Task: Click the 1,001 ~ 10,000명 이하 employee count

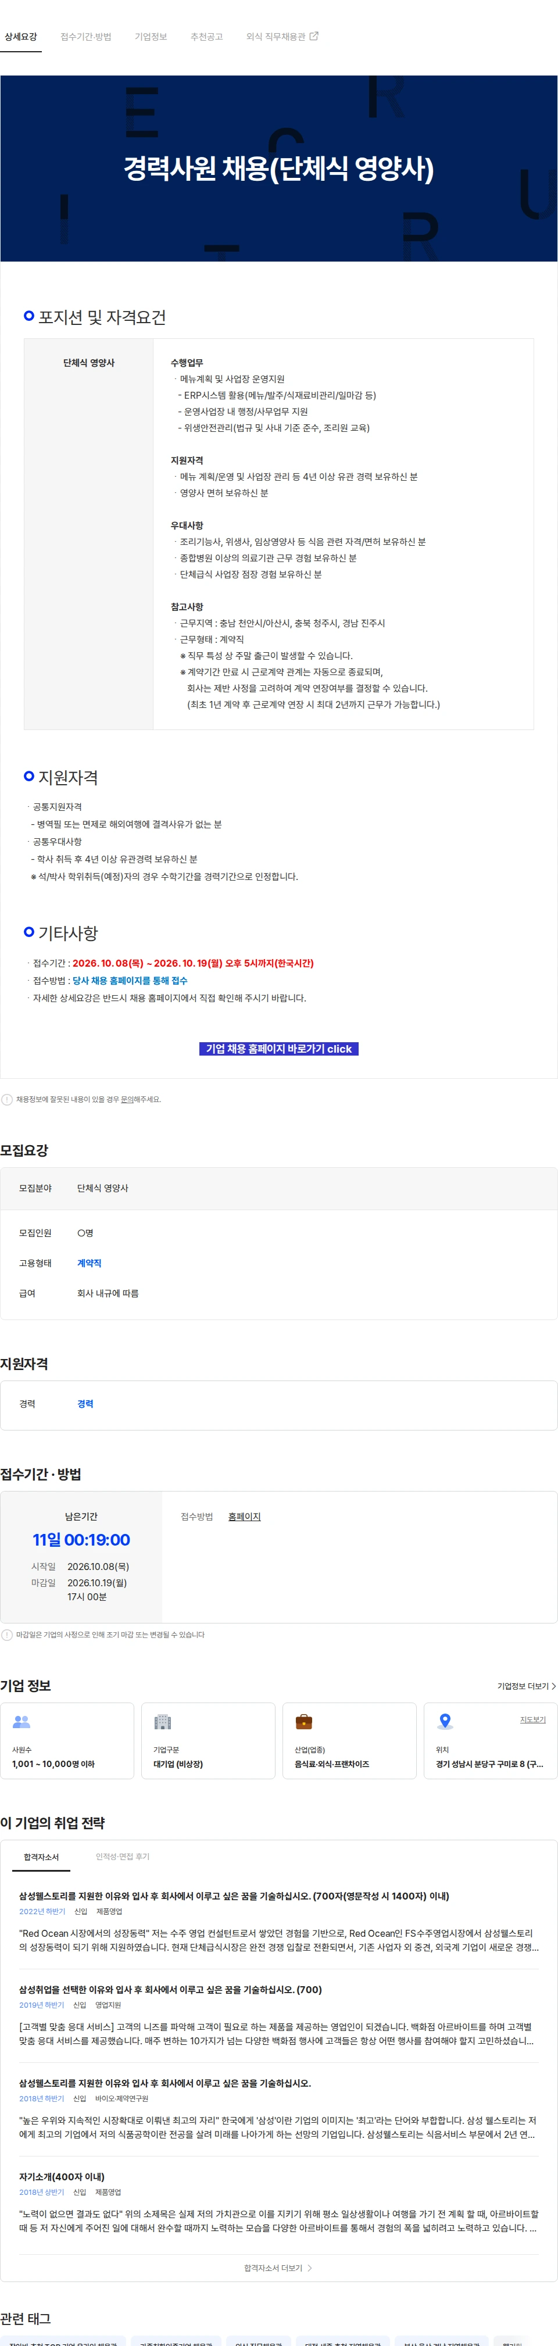Action: [x=53, y=1764]
